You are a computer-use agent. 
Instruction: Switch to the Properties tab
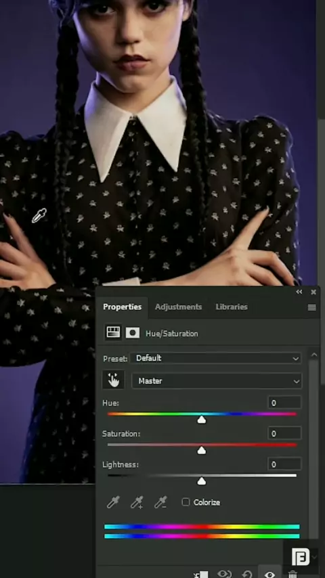coord(122,307)
